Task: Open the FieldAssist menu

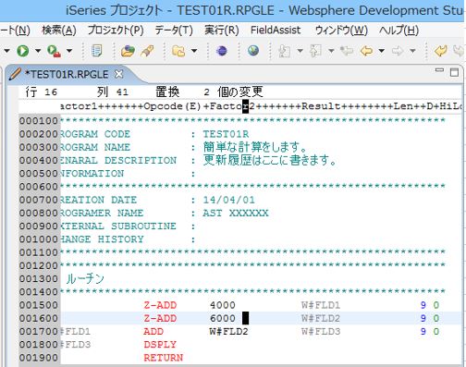Action: [276, 31]
